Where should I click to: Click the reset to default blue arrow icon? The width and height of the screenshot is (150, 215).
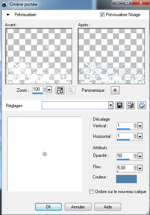tap(142, 105)
